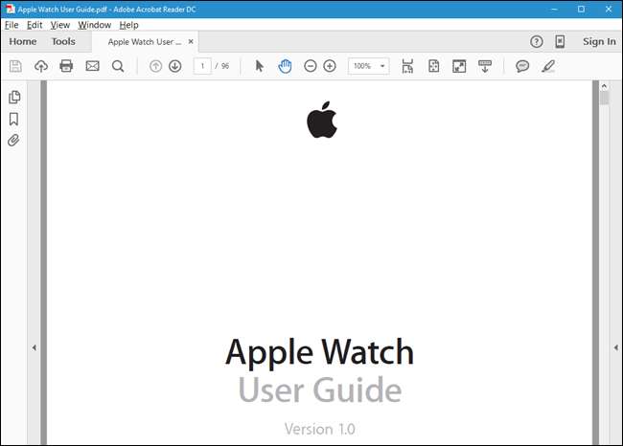Click the page number input field

click(202, 66)
